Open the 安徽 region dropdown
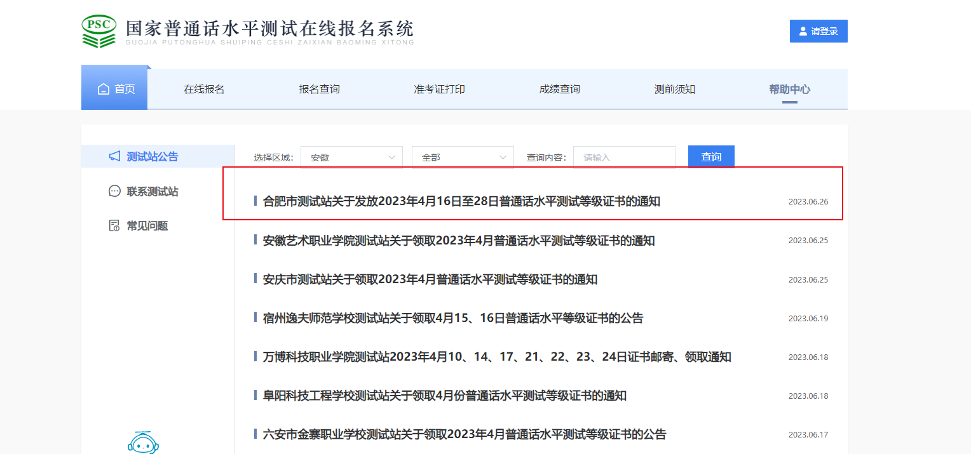 pyautogui.click(x=351, y=157)
